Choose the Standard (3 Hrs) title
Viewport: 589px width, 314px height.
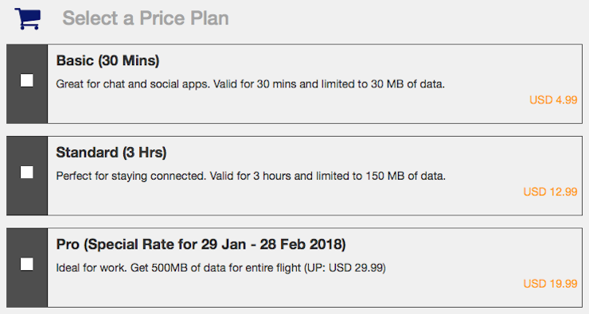(111, 153)
